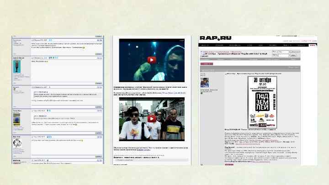The image size is (329, 185).
Task: Play the top underwater YouTube video
Action: click(x=152, y=60)
